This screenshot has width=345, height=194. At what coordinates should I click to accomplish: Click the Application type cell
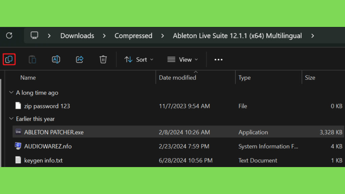[253, 132]
